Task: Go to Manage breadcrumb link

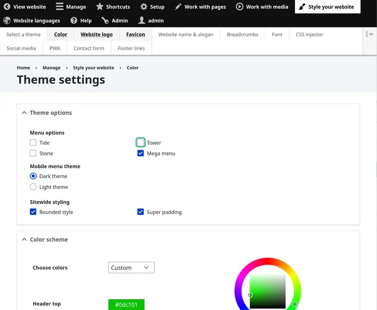Action: click(51, 68)
